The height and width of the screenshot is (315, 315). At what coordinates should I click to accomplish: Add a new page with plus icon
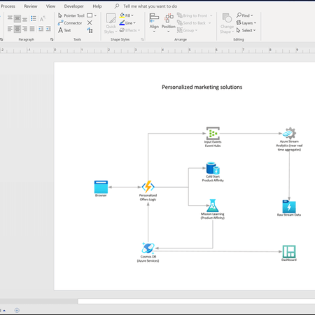17,310
